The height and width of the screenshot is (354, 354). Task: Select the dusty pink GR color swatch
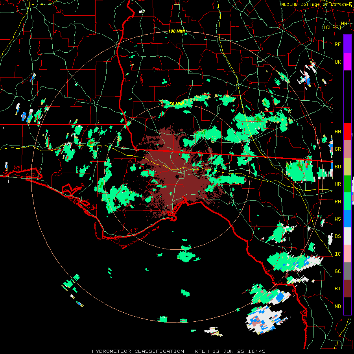coord(347,149)
